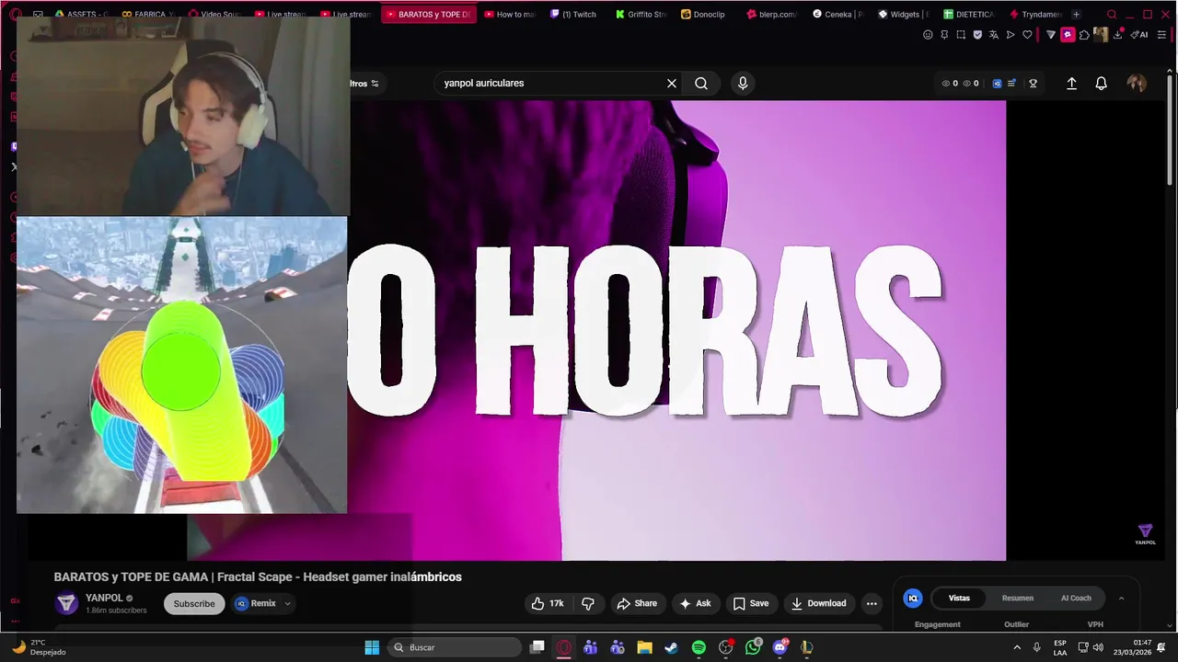This screenshot has height=662, width=1178.
Task: Click the browser tab search magnifier icon
Action: point(1112,14)
